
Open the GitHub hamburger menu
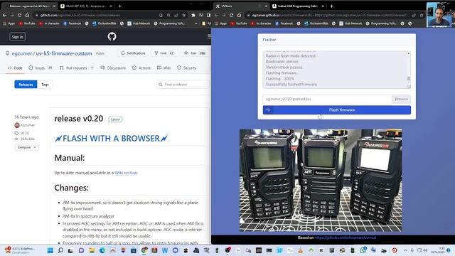point(209,36)
